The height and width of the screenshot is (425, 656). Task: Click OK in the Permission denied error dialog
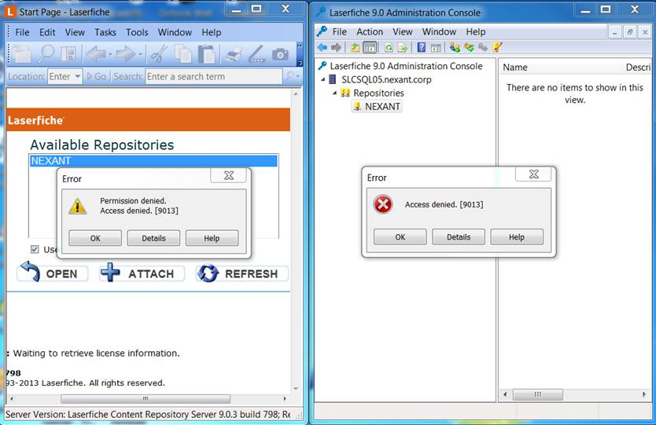[95, 238]
